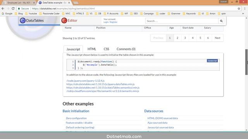Open the Passionate Coder bookmark folder
Viewport: 248px width, 139px height.
[x=50, y=14]
